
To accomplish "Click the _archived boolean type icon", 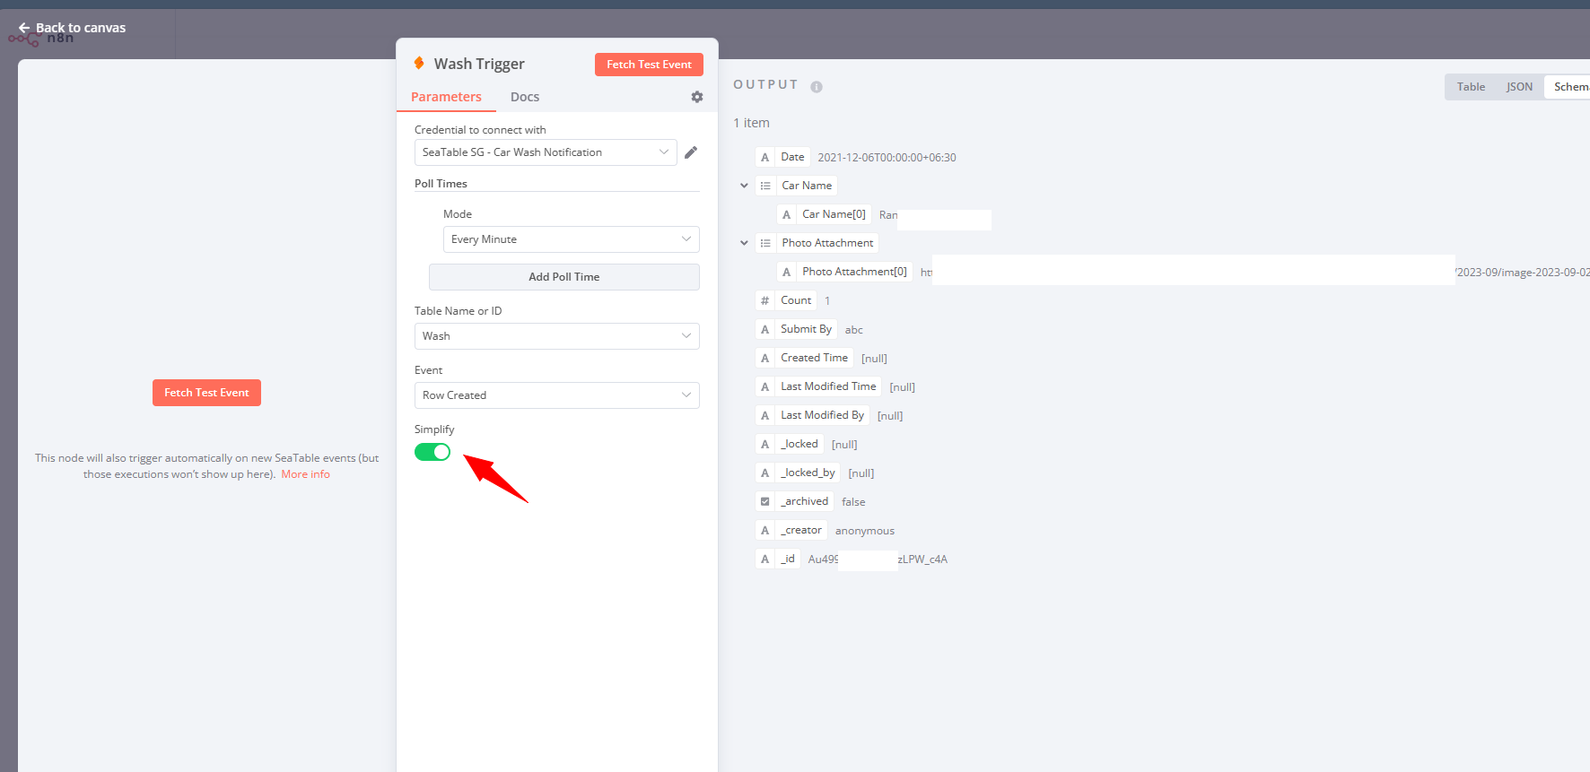I will coord(764,501).
